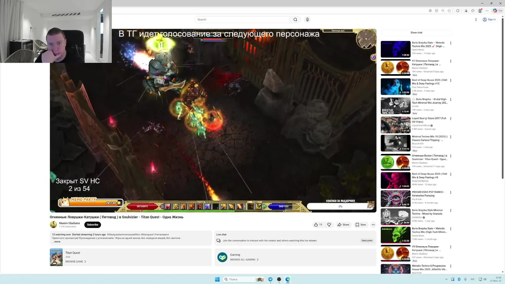
Task: Open options for PROGRESSIVE PSYTRANCE Adrenaline Pumping
Action: [451, 193]
